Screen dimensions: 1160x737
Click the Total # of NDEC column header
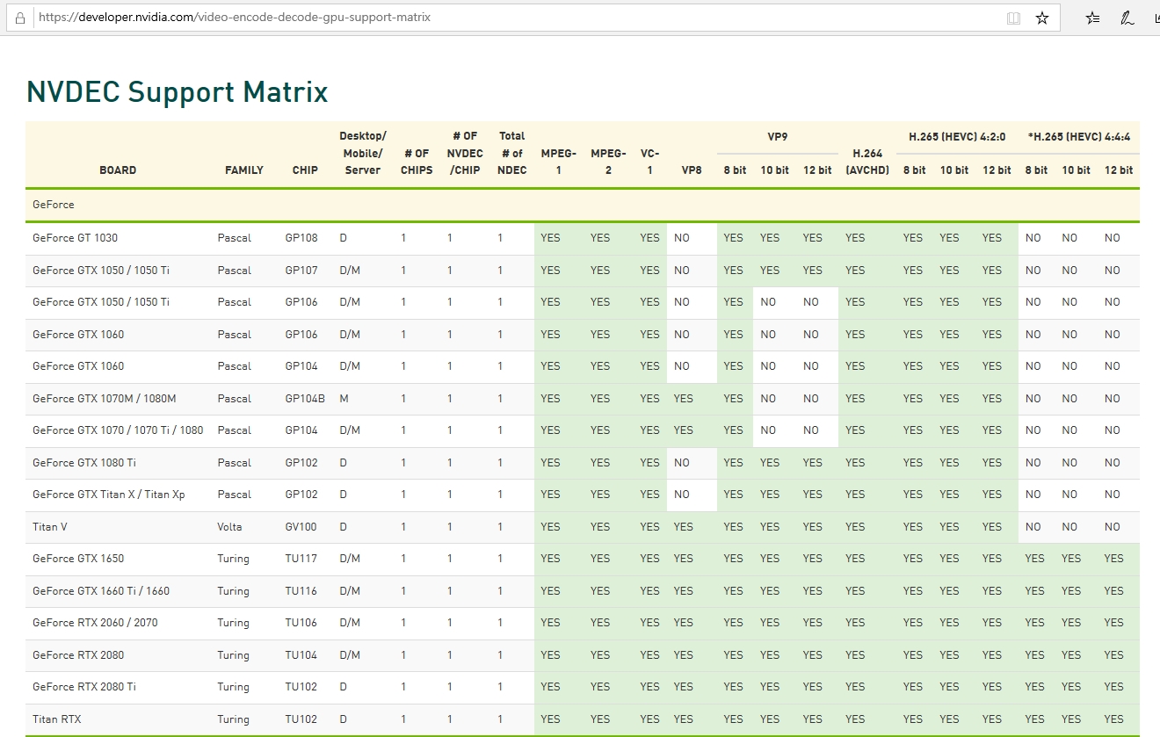(x=512, y=153)
